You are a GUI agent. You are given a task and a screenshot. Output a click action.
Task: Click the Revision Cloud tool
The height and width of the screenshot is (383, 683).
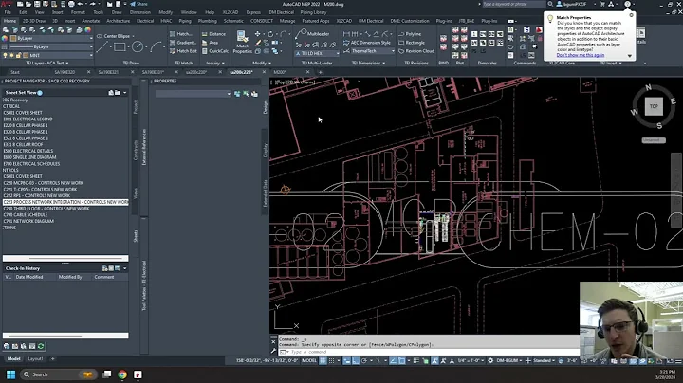(x=416, y=51)
